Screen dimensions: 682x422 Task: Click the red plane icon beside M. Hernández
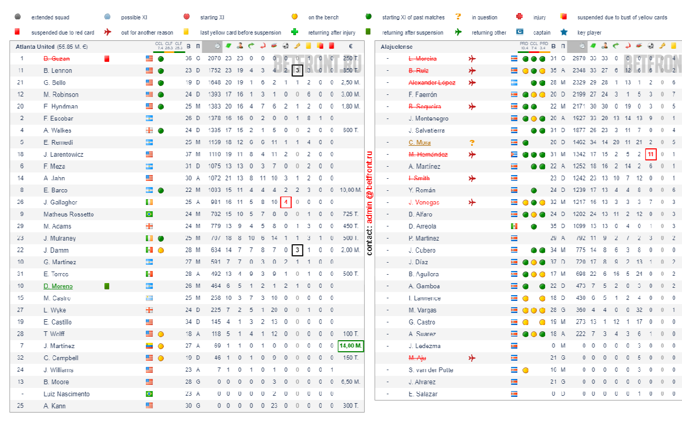click(472, 155)
